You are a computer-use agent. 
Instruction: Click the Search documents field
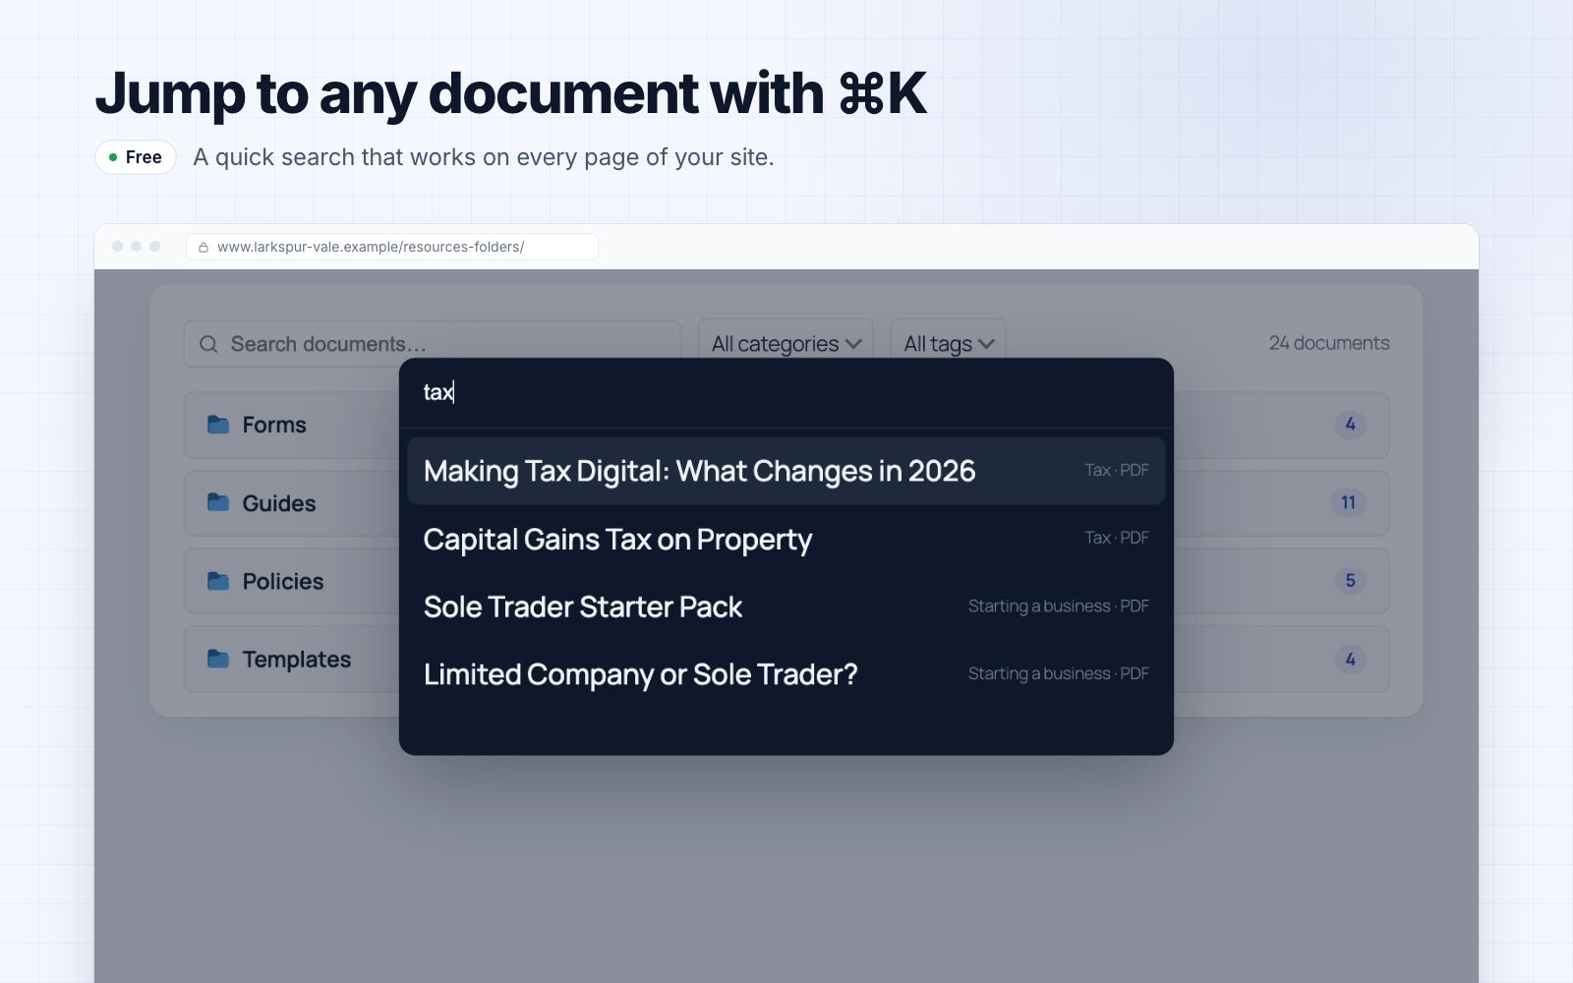click(432, 344)
